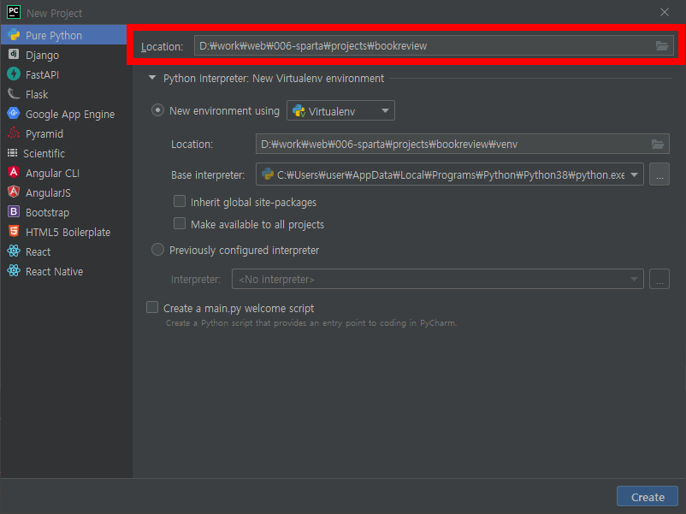The image size is (686, 514).
Task: Choose the AngularJS project type label
Action: coord(48,193)
